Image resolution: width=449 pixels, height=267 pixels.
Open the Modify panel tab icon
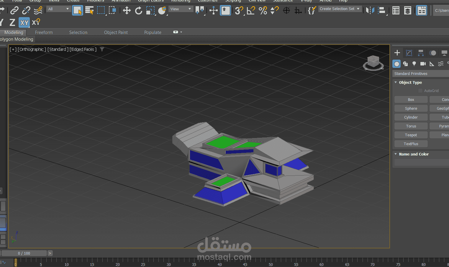(409, 53)
